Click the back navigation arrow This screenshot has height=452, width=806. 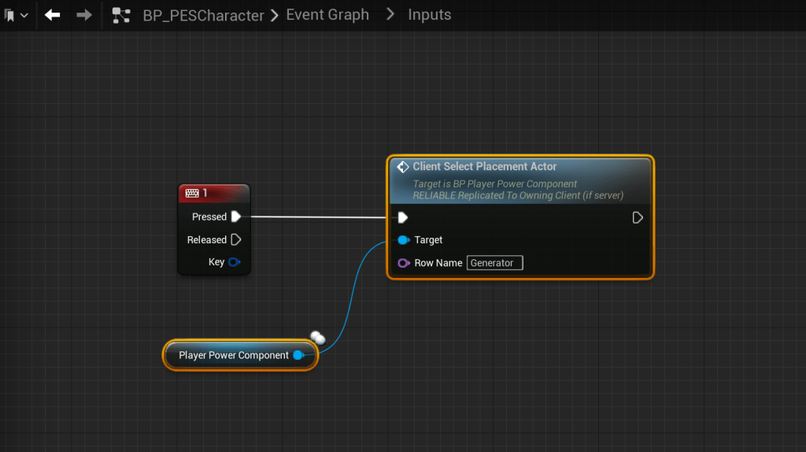(x=53, y=15)
